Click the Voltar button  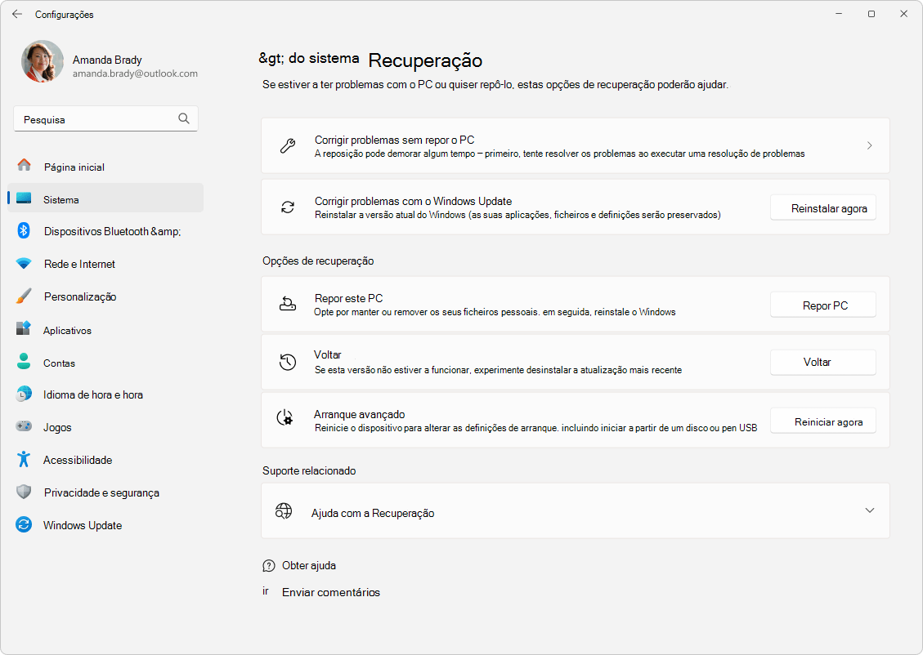tap(822, 363)
